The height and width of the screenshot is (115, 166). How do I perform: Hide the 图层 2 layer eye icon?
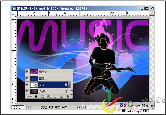click(27, 71)
